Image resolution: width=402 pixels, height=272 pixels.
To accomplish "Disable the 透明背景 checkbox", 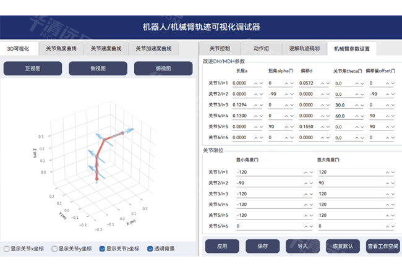I will click(x=150, y=249).
